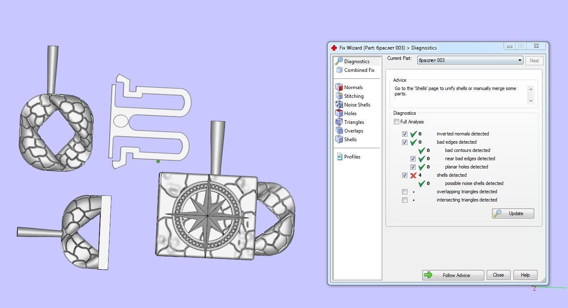Click green checkmark beside bad contours detected

point(421,150)
